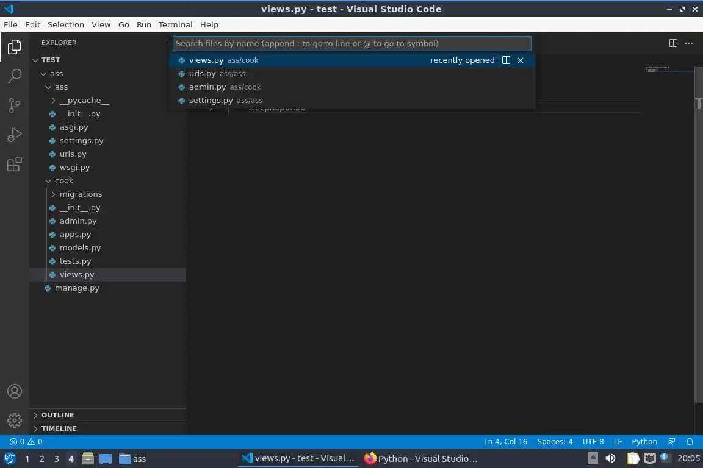
Task: Open the Help menu
Action: (x=209, y=24)
